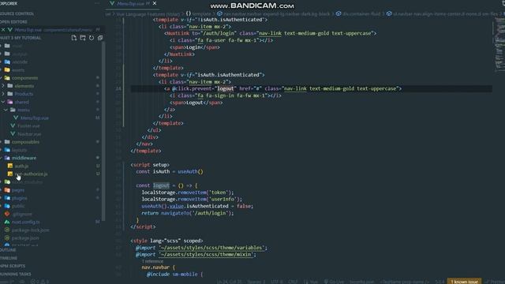Click the components folder icon

click(7, 78)
